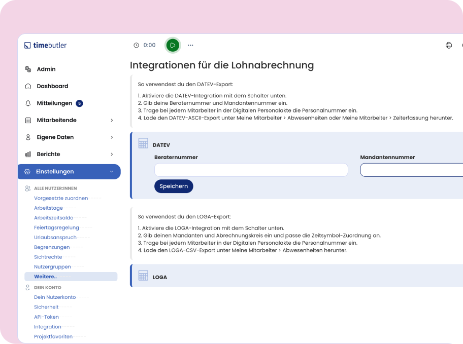This screenshot has height=344, width=463.
Task: Open API-Token account link
Action: [46, 317]
